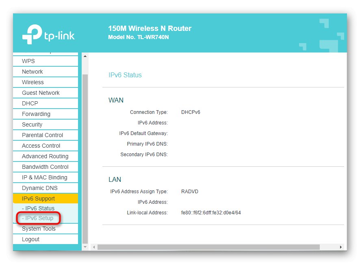Go to Parental Control
The image size is (360, 264).
46,135
